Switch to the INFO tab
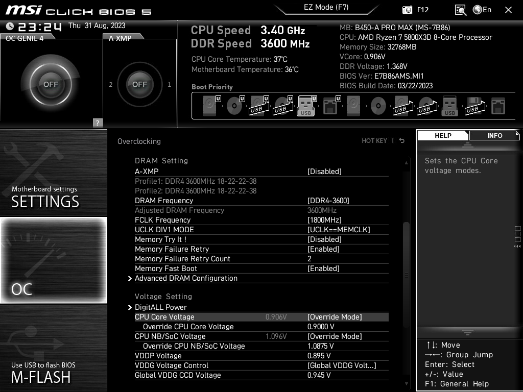Screen dimensions: 523x392 (x=494, y=136)
